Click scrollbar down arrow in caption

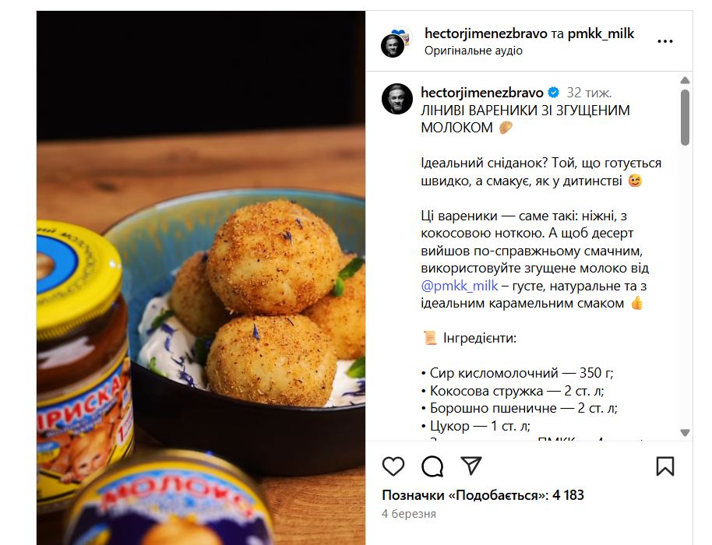(x=686, y=432)
